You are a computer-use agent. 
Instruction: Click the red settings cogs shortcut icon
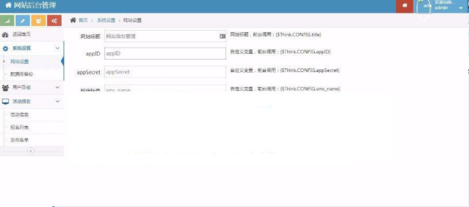click(54, 20)
